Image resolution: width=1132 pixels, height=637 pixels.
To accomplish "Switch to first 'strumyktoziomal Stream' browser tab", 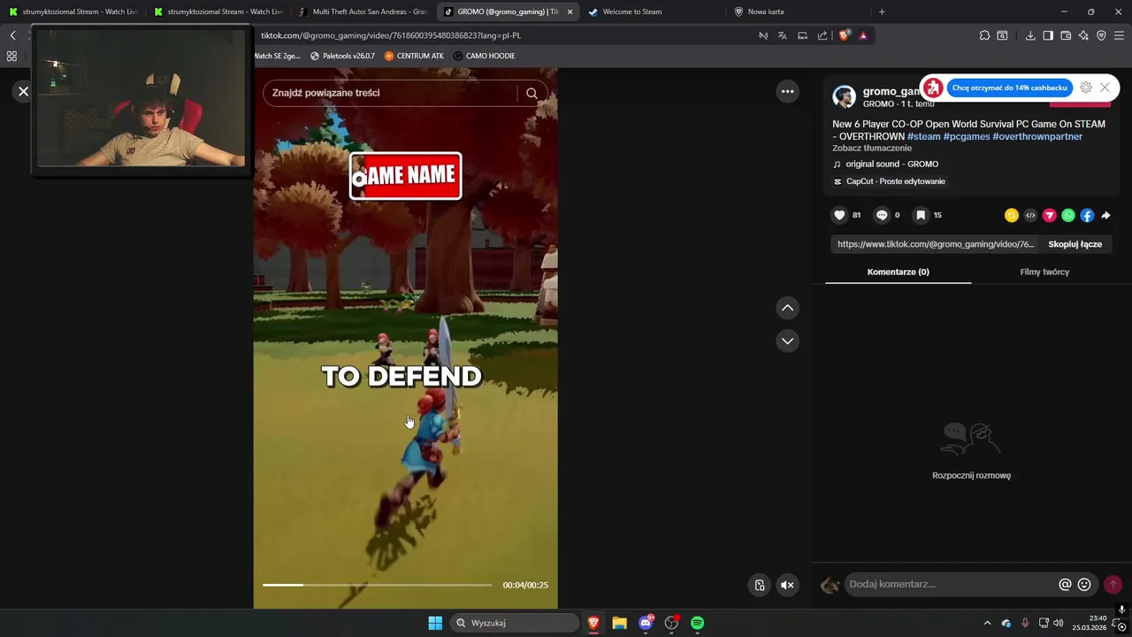I will tap(73, 12).
